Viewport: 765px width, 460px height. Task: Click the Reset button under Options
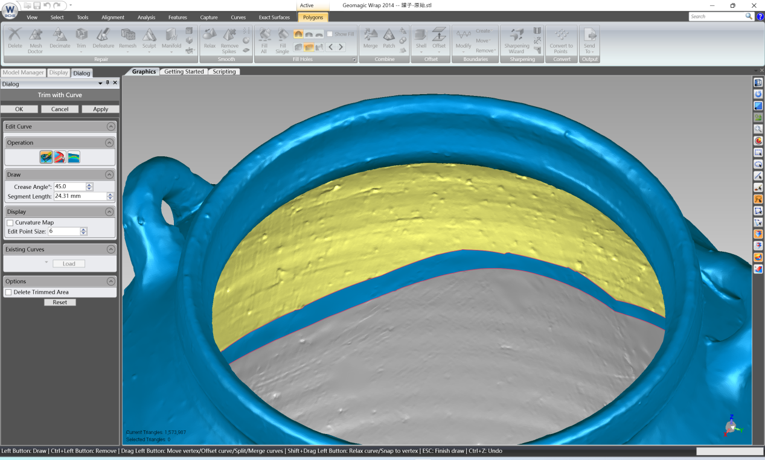[60, 302]
